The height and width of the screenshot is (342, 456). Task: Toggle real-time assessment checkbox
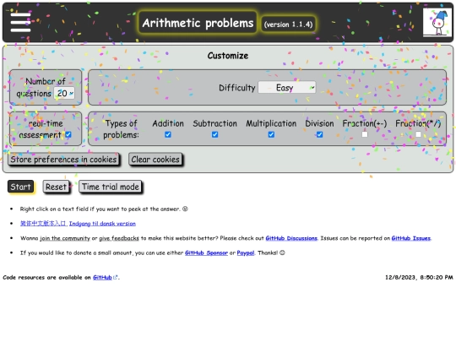[x=68, y=134]
